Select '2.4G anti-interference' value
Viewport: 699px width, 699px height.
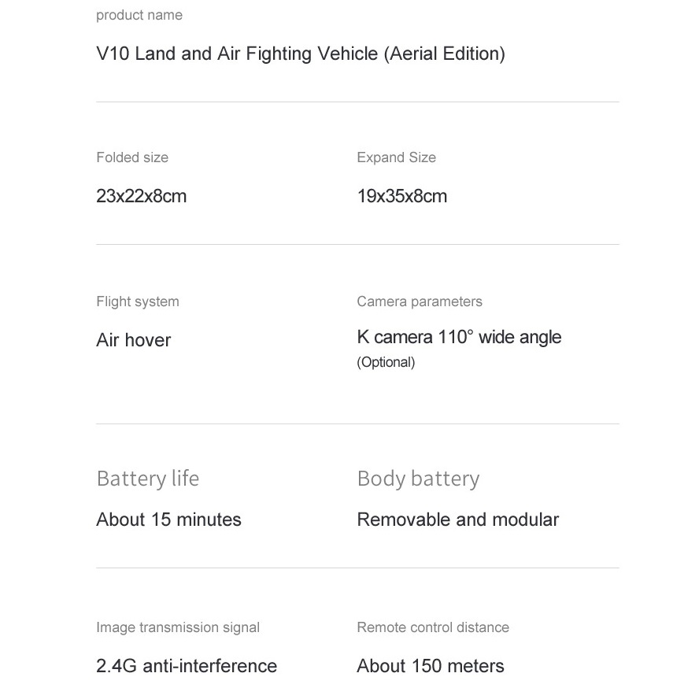click(187, 666)
